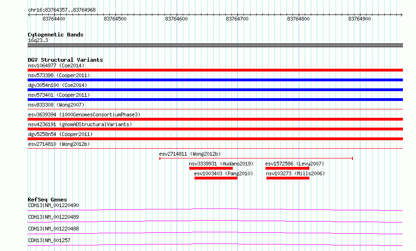Click the right arrow end of the ruler
Screen dimensions: 416x251
pyautogui.click(x=402, y=14)
